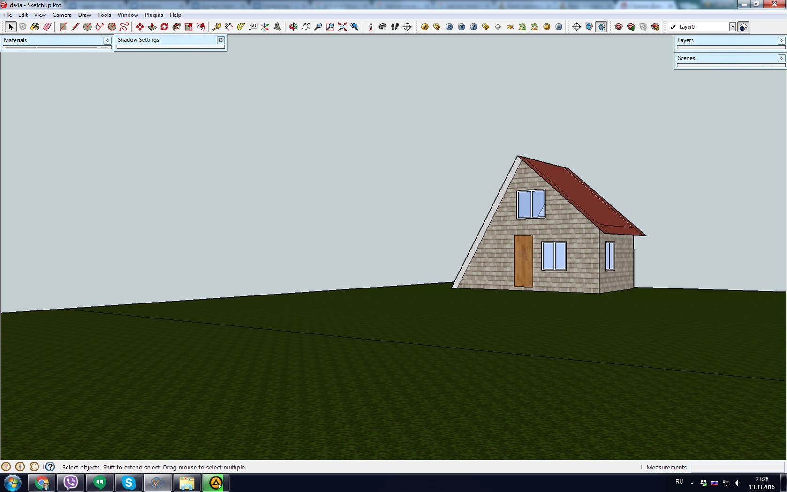Open Skype from the taskbar
The width and height of the screenshot is (787, 492).
[129, 483]
